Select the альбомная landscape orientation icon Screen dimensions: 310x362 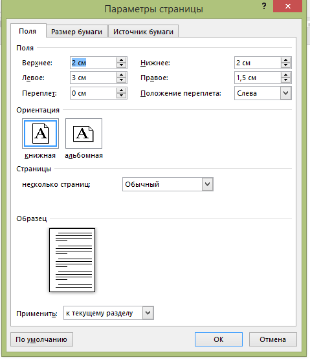pos(83,133)
